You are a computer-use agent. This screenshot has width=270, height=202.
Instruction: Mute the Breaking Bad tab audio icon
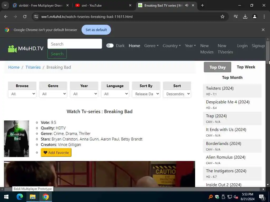click(187, 5)
